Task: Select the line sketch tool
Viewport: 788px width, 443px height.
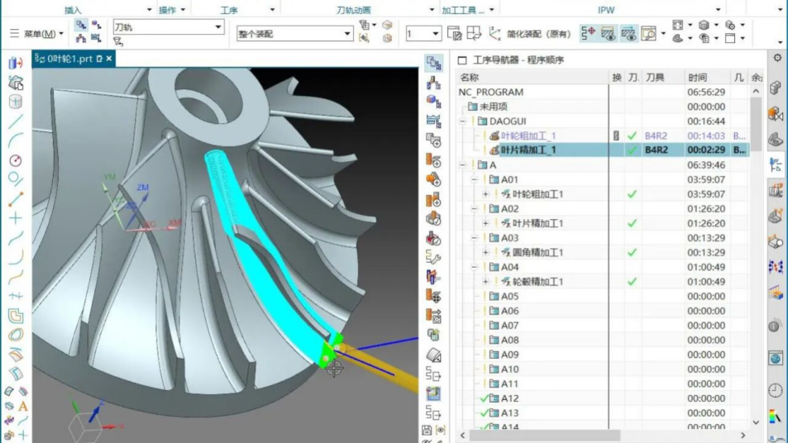Action: [15, 121]
